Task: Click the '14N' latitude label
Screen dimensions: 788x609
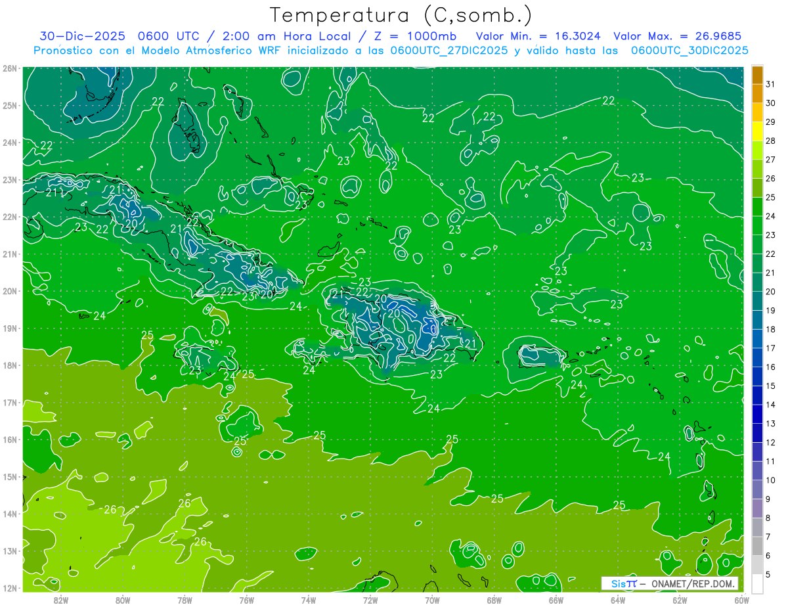Action: point(10,514)
